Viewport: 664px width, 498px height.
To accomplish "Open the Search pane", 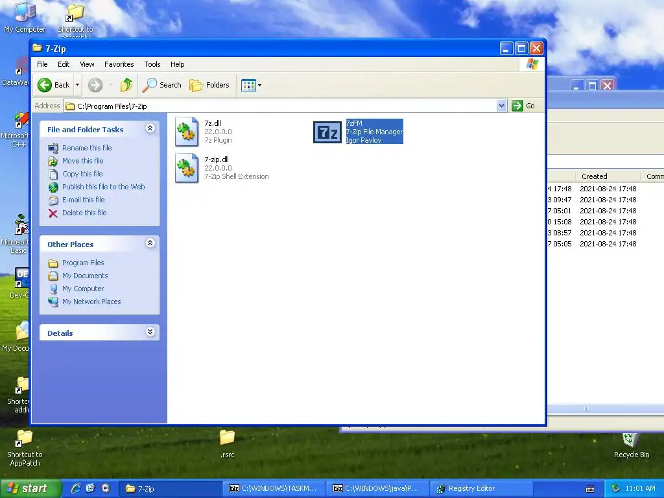I will [161, 85].
